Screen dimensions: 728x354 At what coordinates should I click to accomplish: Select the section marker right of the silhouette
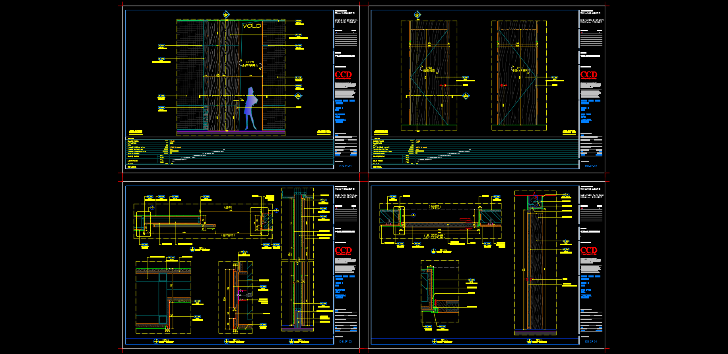pyautogui.click(x=298, y=96)
